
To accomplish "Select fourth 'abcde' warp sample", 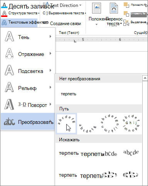I will pyautogui.click(x=131, y=152).
